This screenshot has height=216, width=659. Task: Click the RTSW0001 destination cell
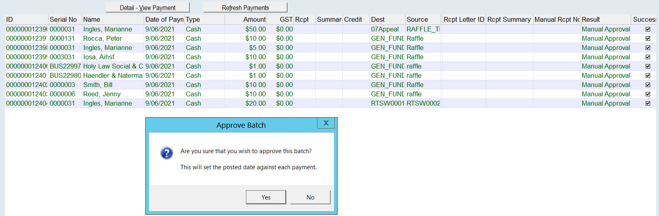[387, 103]
